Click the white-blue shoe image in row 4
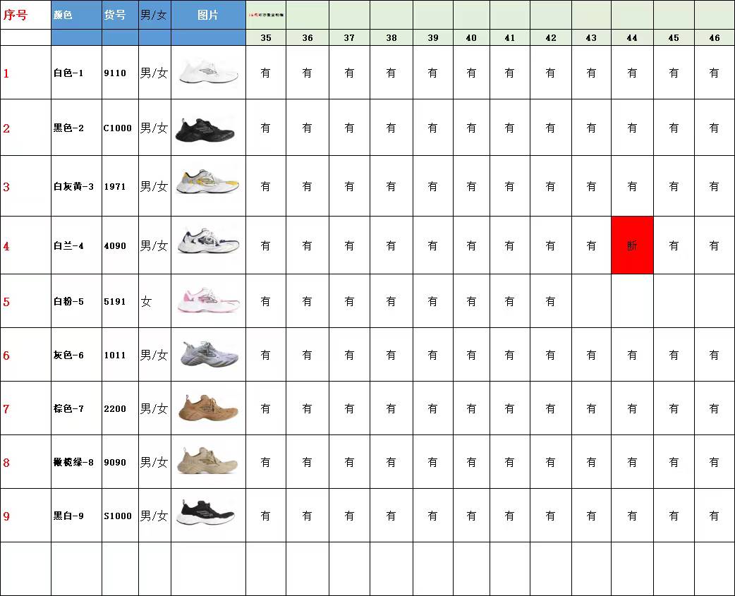The image size is (735, 596). [208, 241]
